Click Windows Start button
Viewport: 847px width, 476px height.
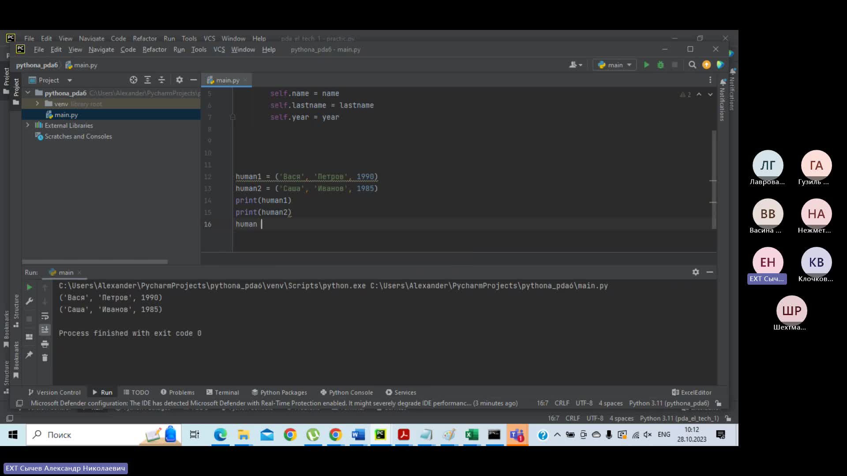tap(13, 435)
